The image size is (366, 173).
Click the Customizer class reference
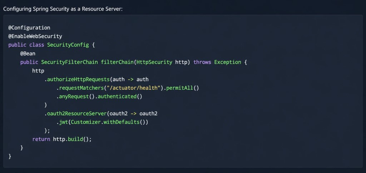pyautogui.click(x=86, y=122)
